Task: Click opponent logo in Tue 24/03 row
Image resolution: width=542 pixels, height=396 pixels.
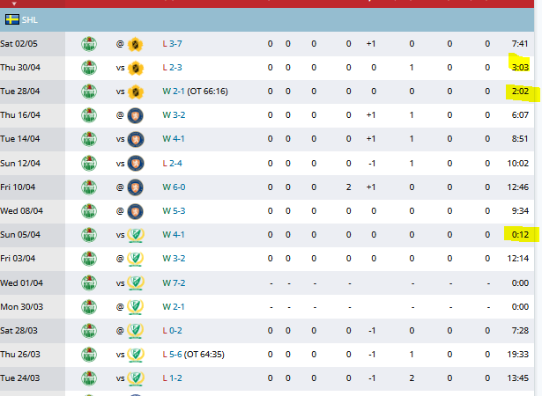Action: click(x=136, y=378)
